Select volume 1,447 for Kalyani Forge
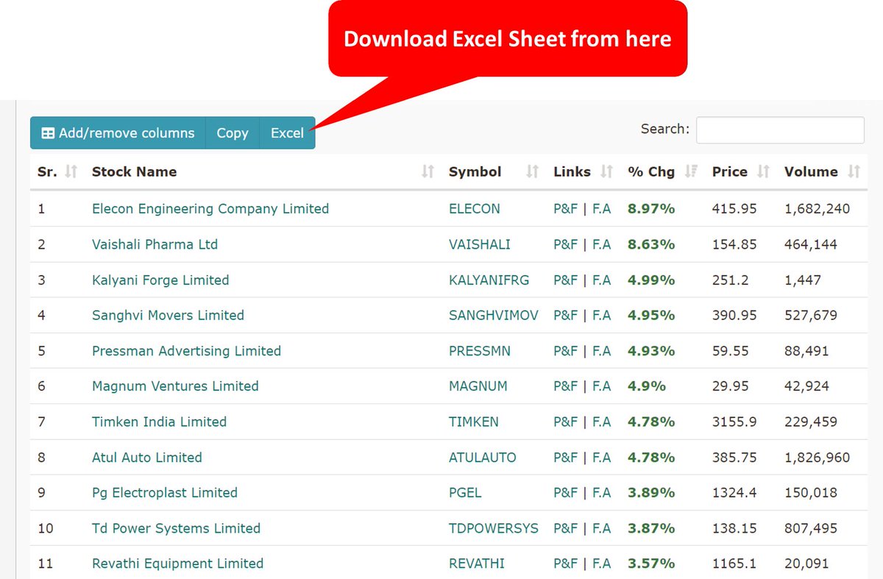 (803, 280)
